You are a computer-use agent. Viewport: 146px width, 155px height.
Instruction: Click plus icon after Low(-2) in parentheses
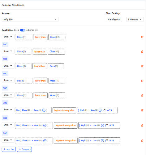click(102, 141)
